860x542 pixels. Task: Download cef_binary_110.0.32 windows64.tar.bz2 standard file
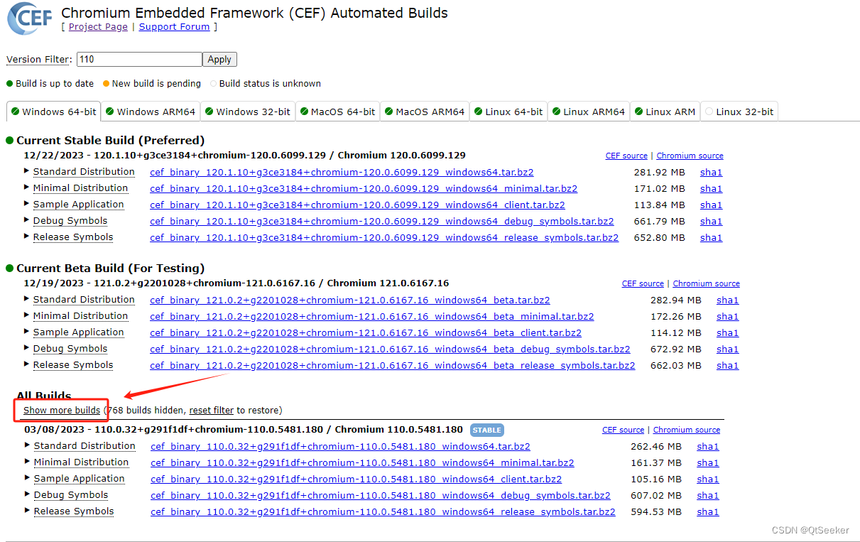pyautogui.click(x=340, y=447)
